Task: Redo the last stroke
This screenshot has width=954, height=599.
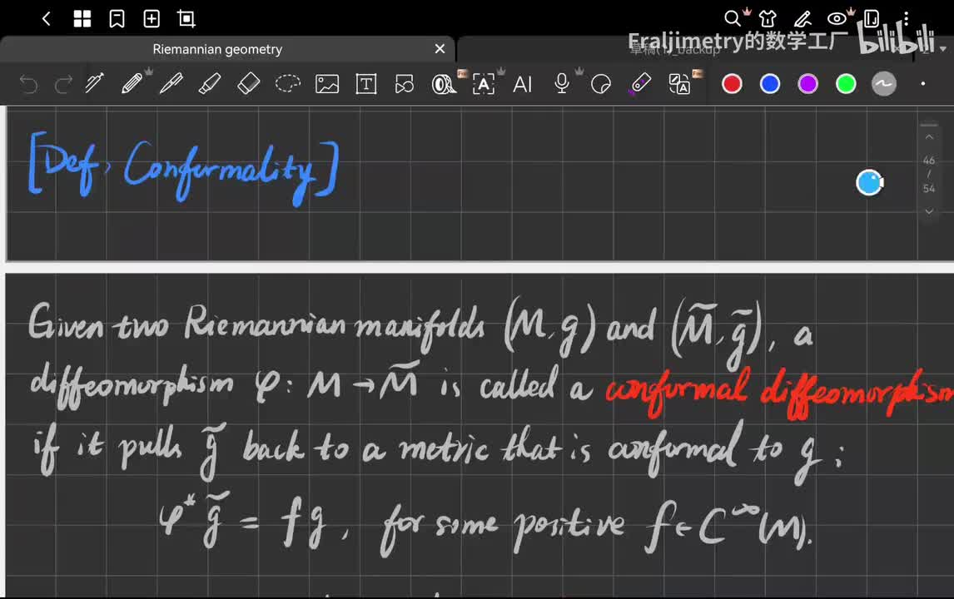Action: [63, 84]
